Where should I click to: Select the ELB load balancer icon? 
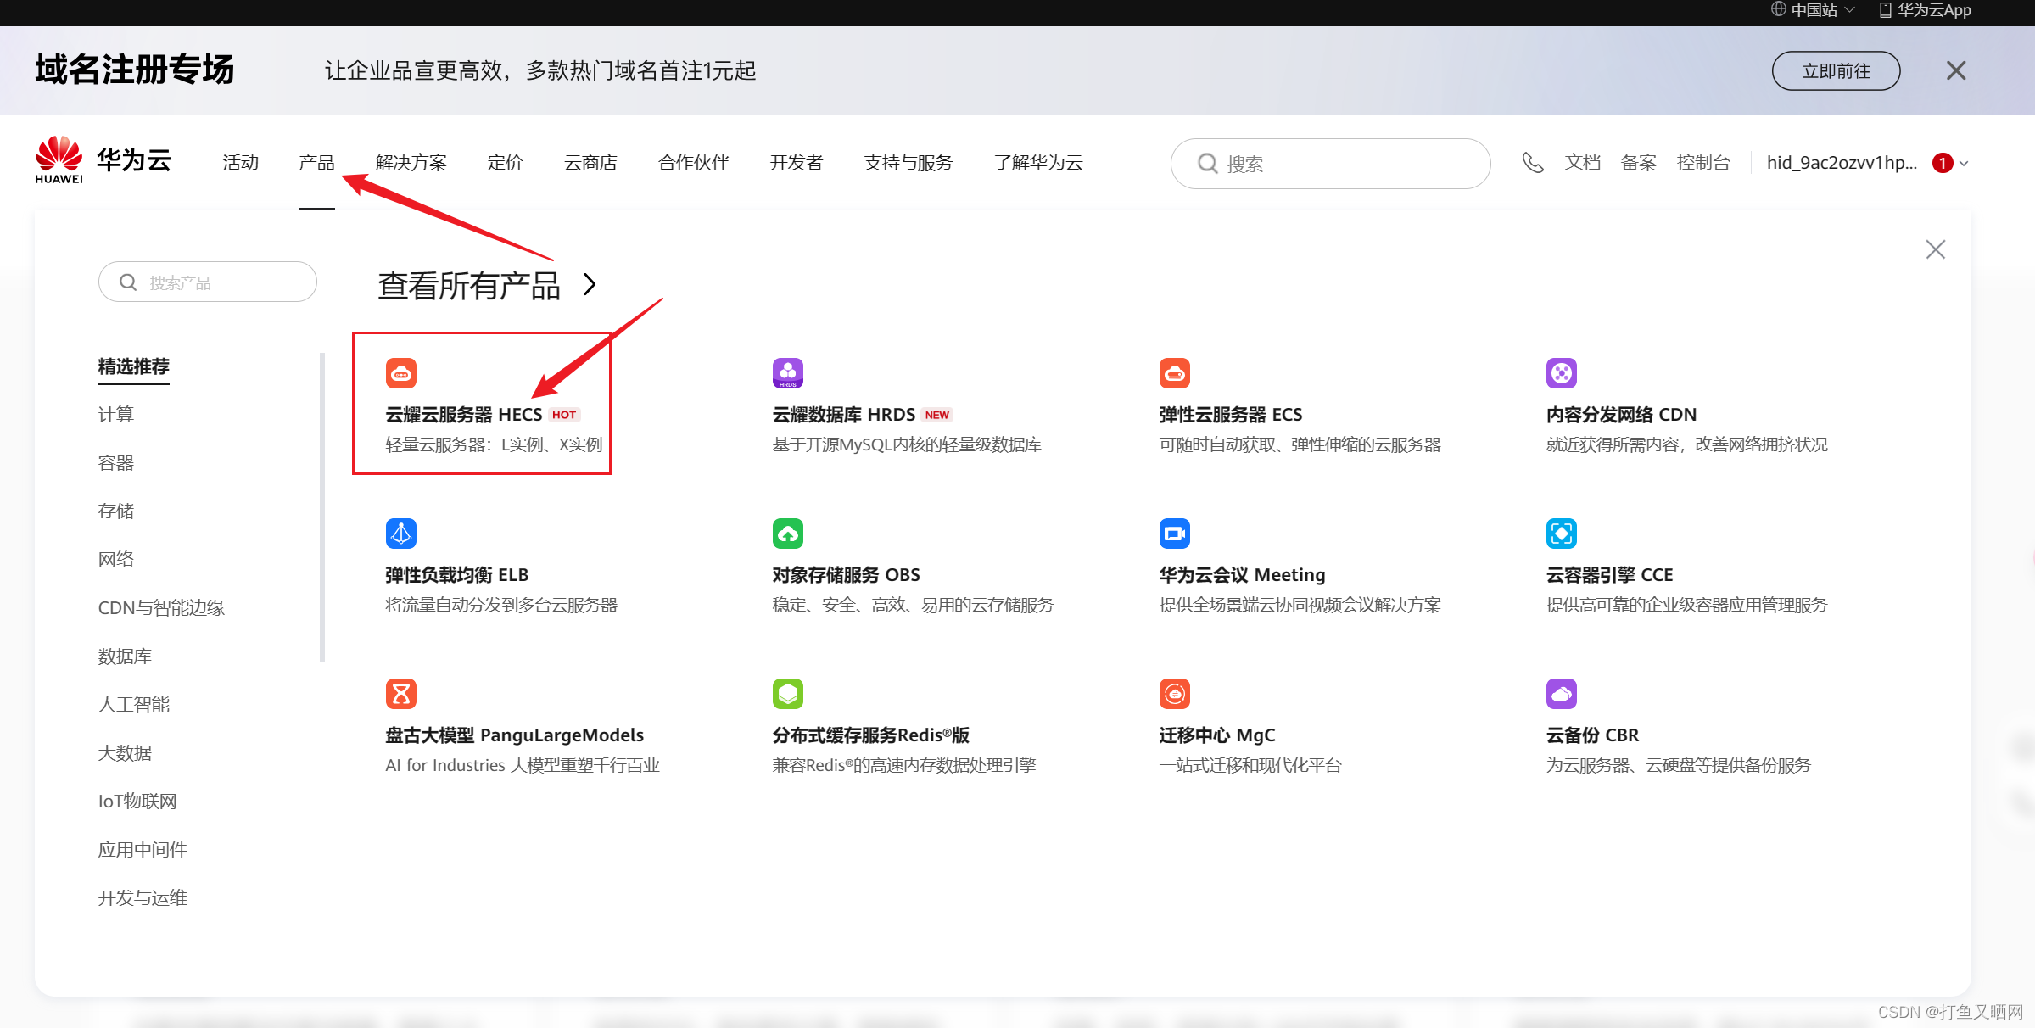pyautogui.click(x=401, y=534)
